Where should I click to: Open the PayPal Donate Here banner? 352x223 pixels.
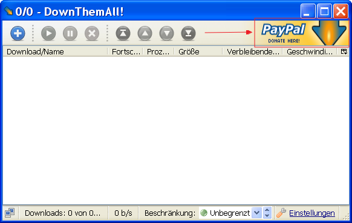[302, 33]
